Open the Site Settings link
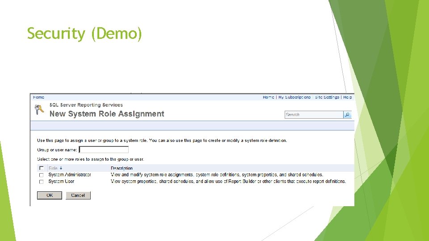This screenshot has width=429, height=241. pos(327,97)
